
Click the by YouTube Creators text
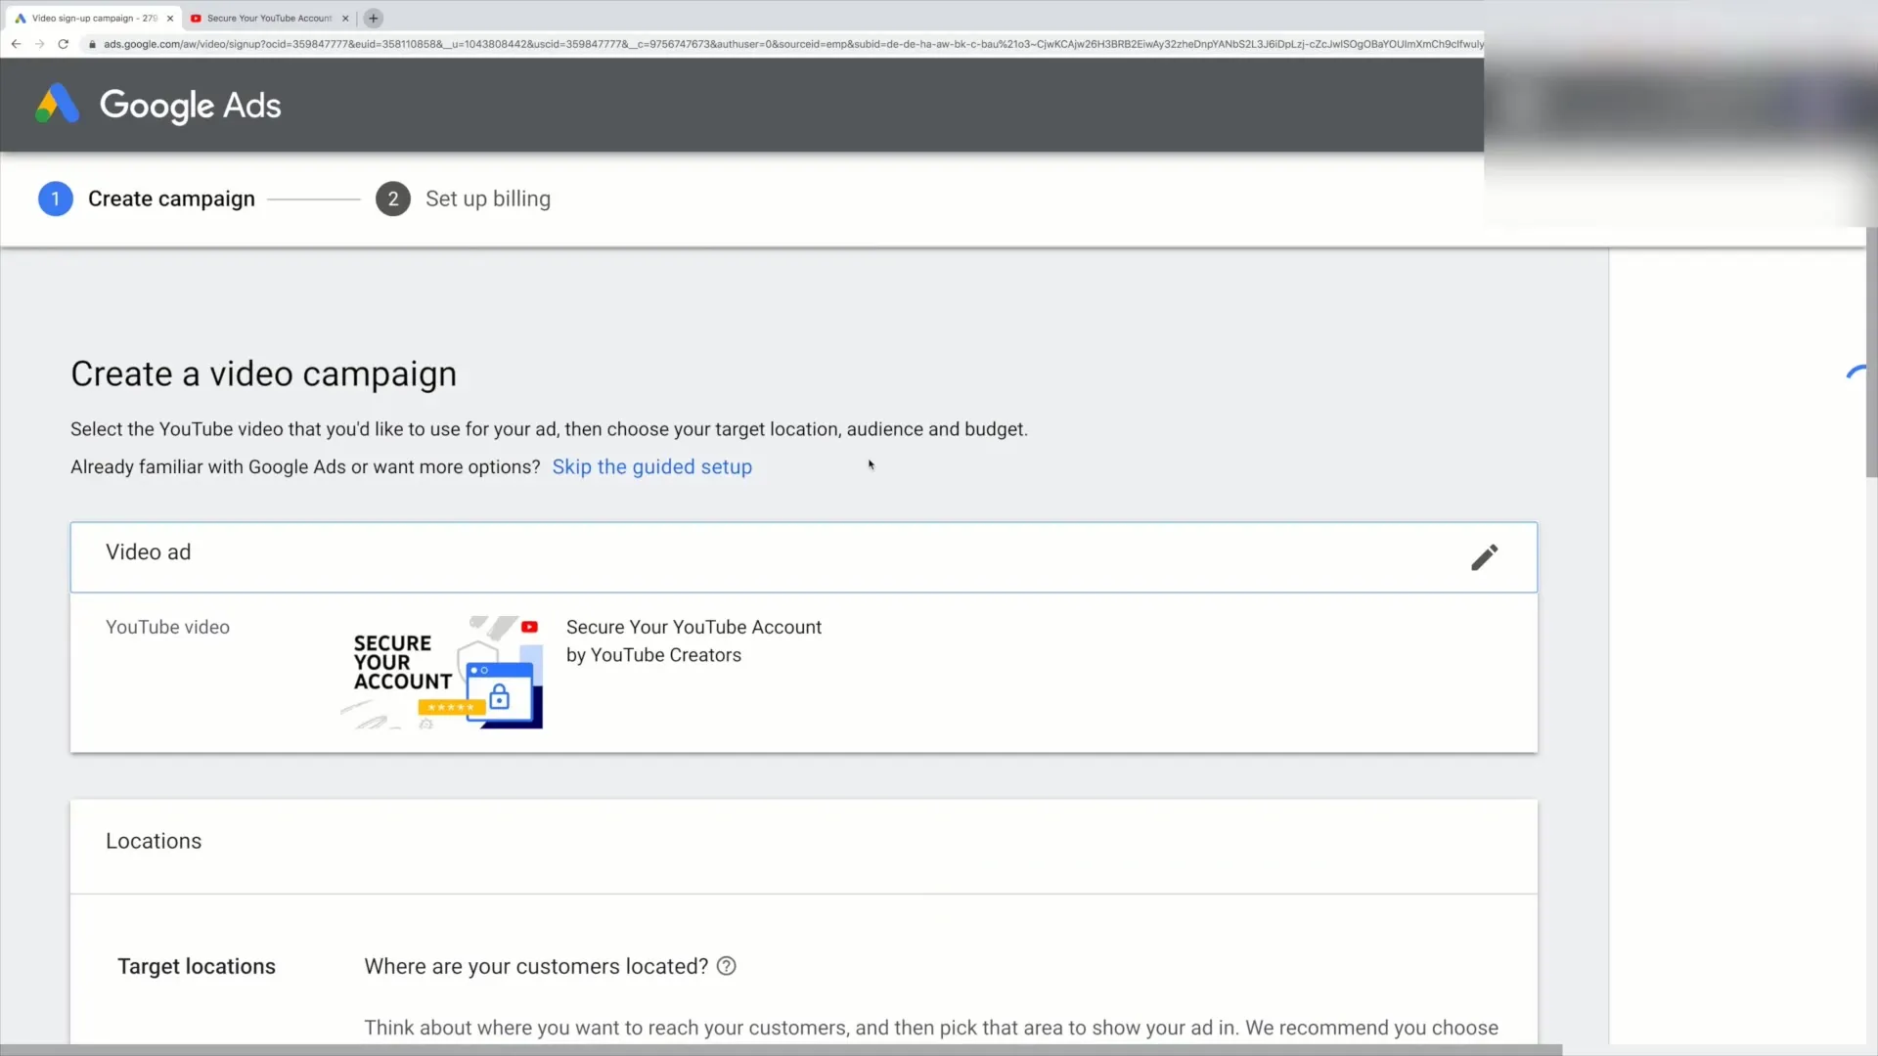(x=653, y=655)
